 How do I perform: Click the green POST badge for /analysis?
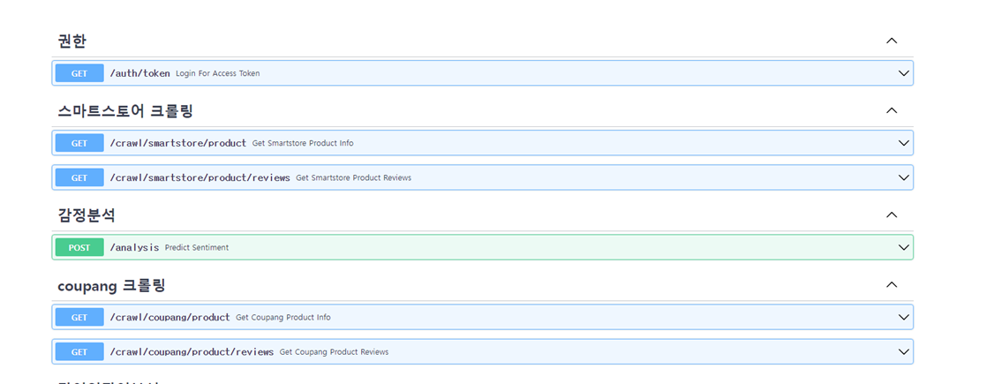click(x=79, y=247)
